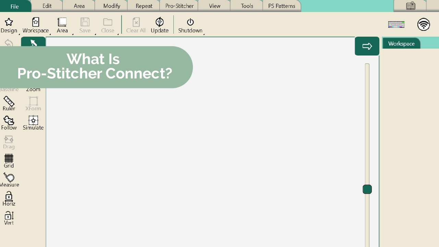Select the Area toolbar icon
This screenshot has width=439, height=247.
point(62,23)
